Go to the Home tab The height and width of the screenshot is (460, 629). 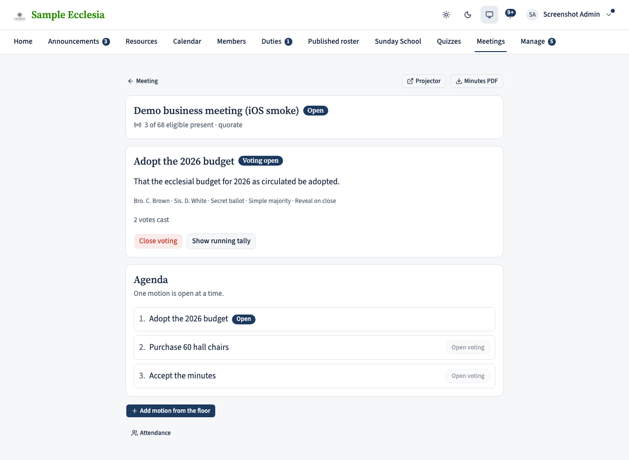click(x=23, y=41)
